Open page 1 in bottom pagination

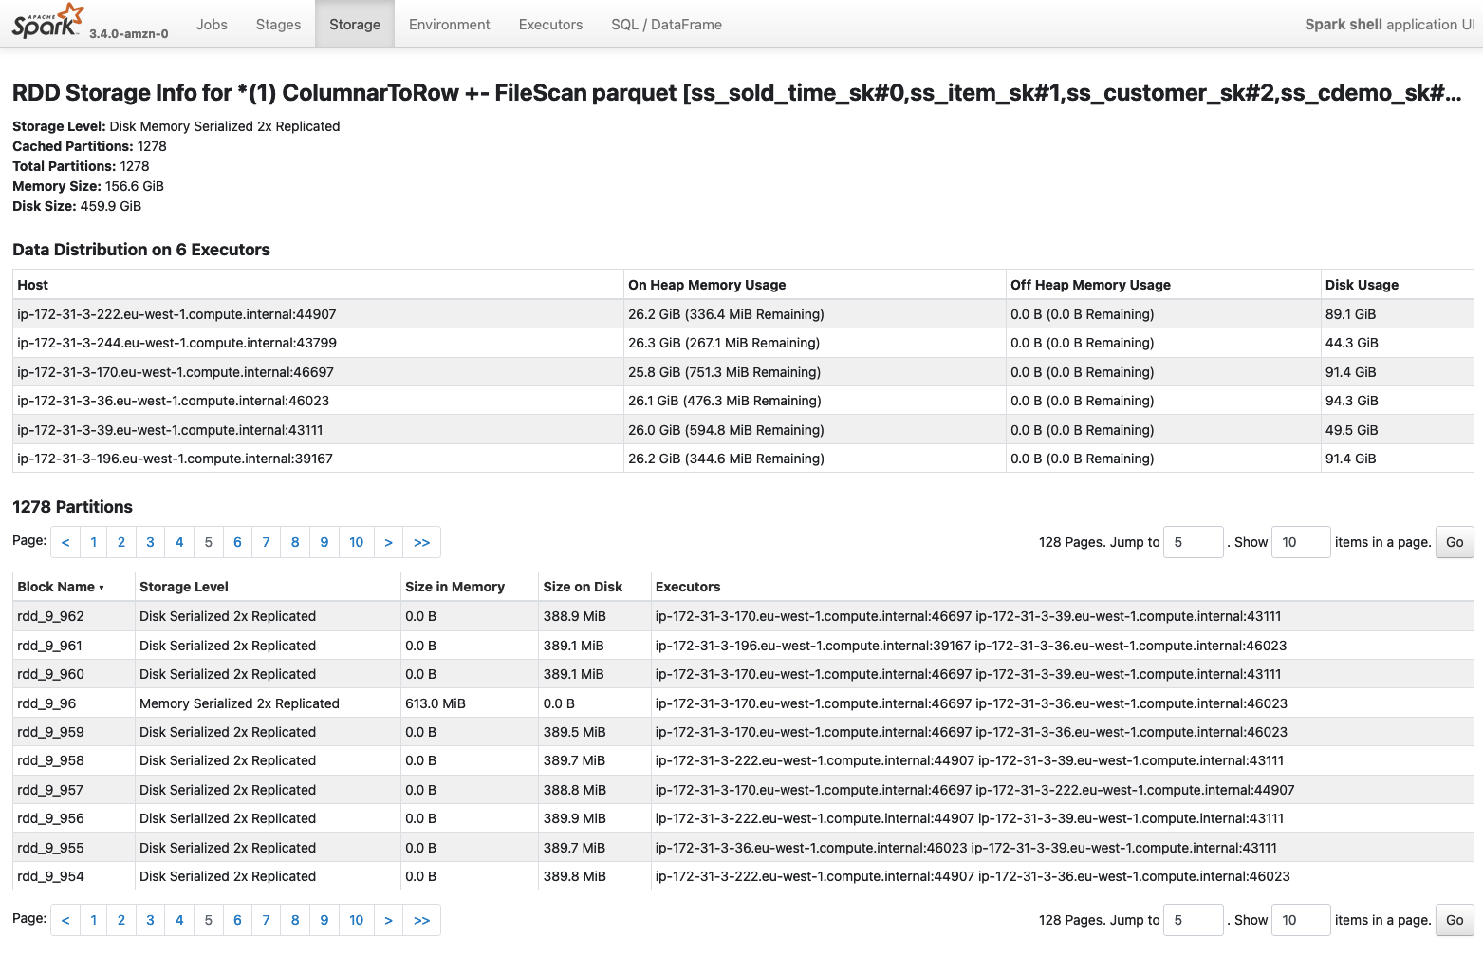click(93, 920)
